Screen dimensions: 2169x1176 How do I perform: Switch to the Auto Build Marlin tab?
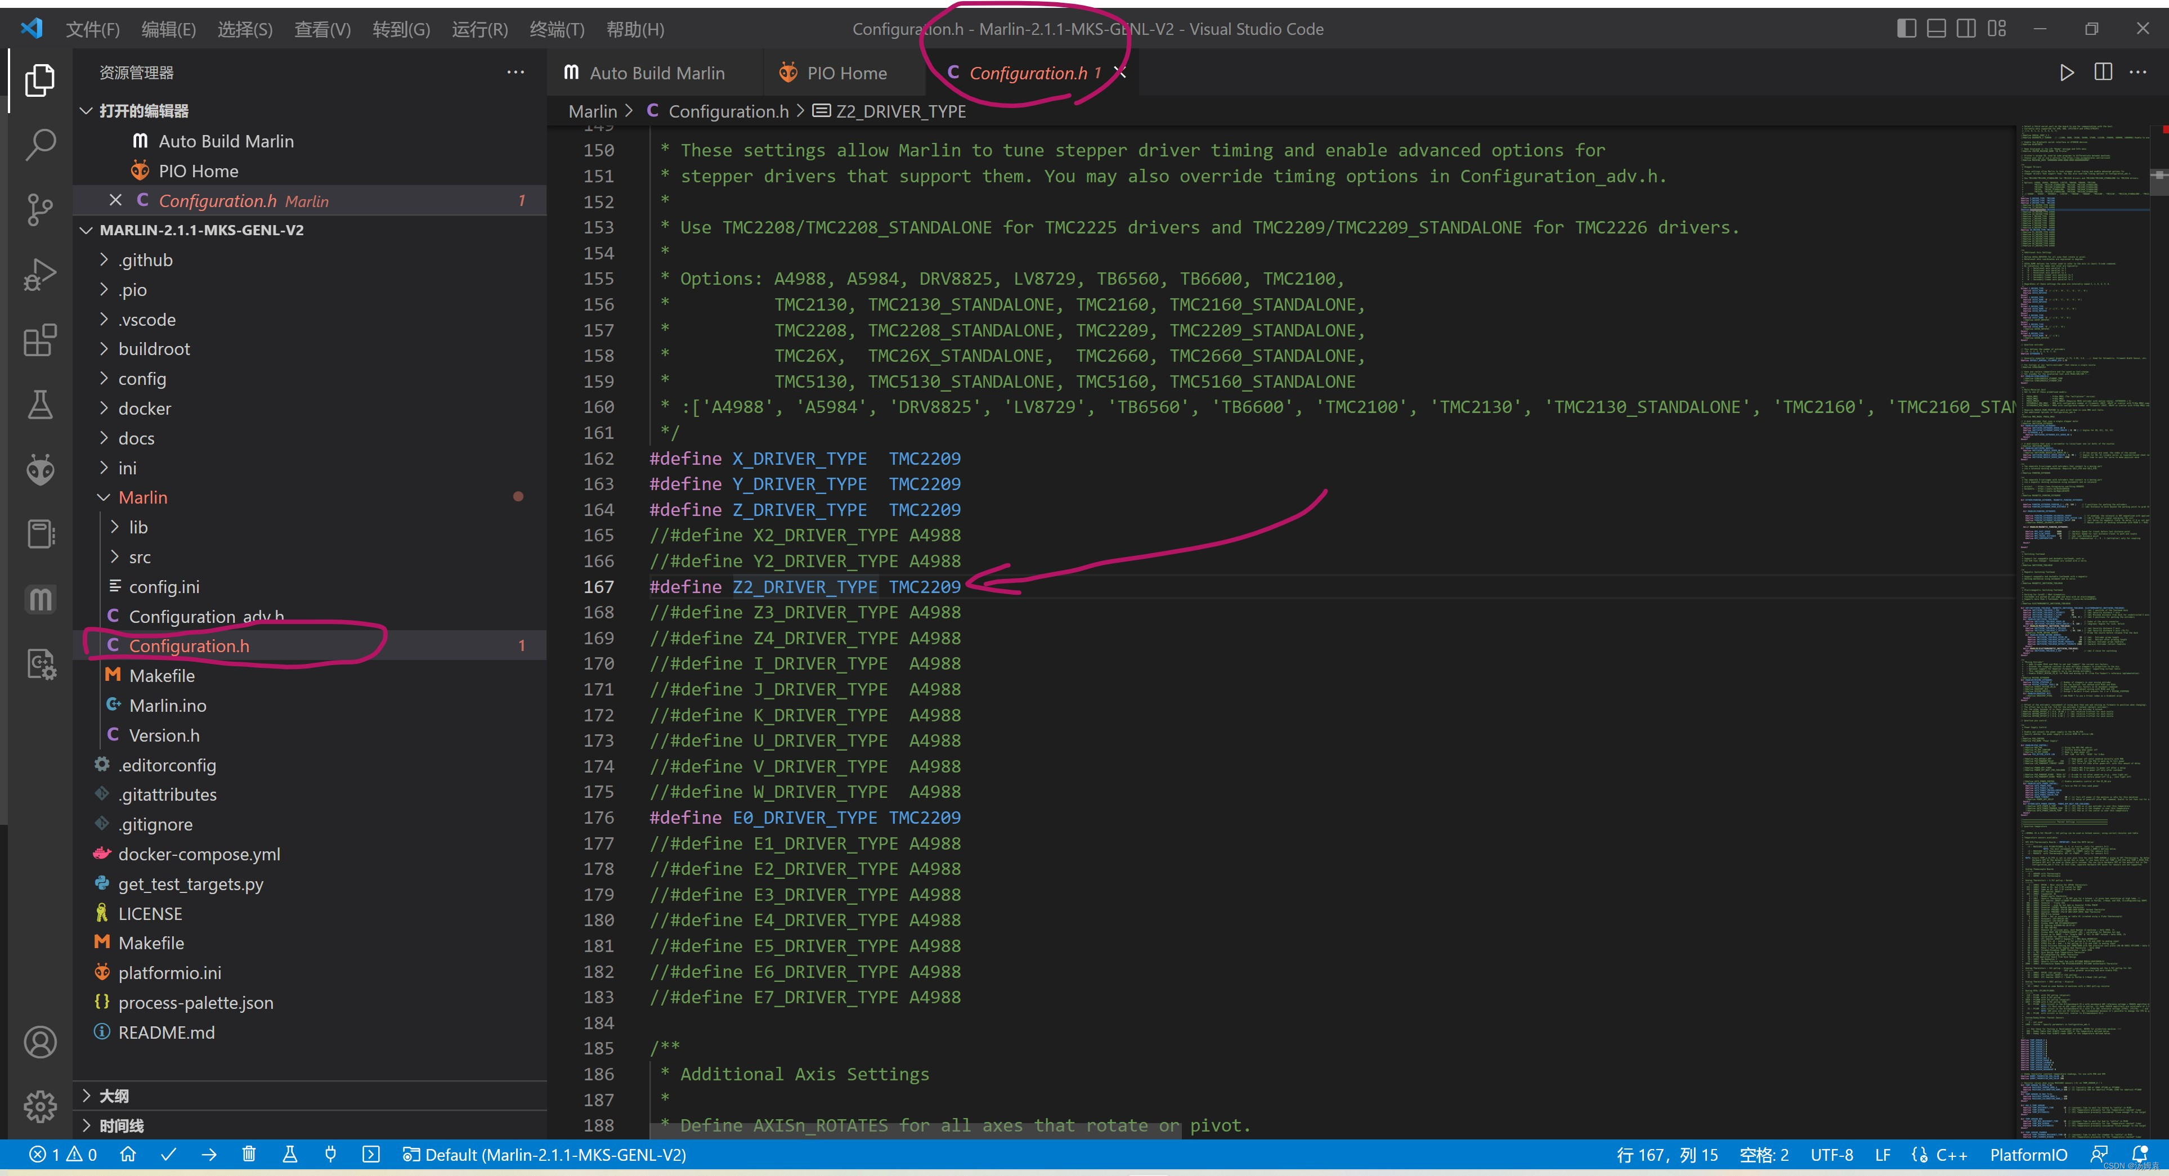point(655,73)
